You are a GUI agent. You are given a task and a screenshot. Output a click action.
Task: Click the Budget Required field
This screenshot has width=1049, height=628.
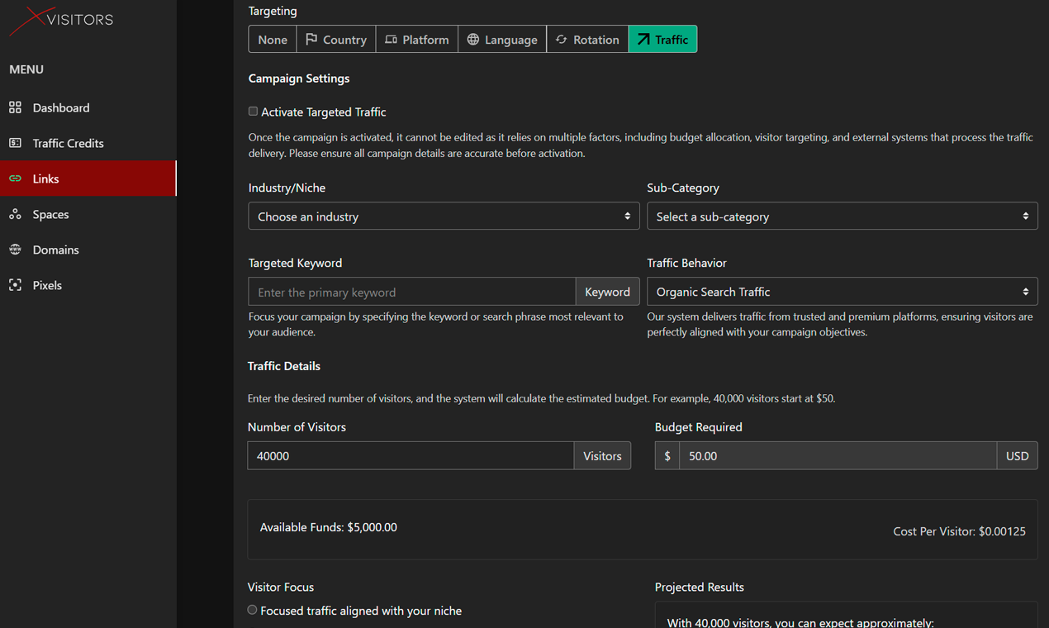coord(838,455)
